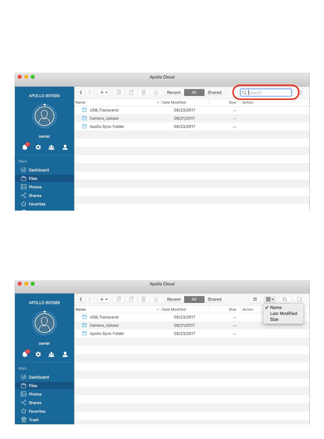Expand the plus add dropdown in Search field window
Screen dimensions: 324x439
click(103, 93)
